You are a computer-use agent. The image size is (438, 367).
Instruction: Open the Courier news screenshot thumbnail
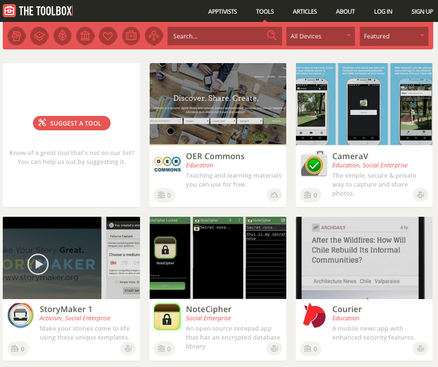click(x=365, y=258)
